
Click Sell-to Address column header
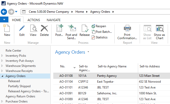coord(150,66)
